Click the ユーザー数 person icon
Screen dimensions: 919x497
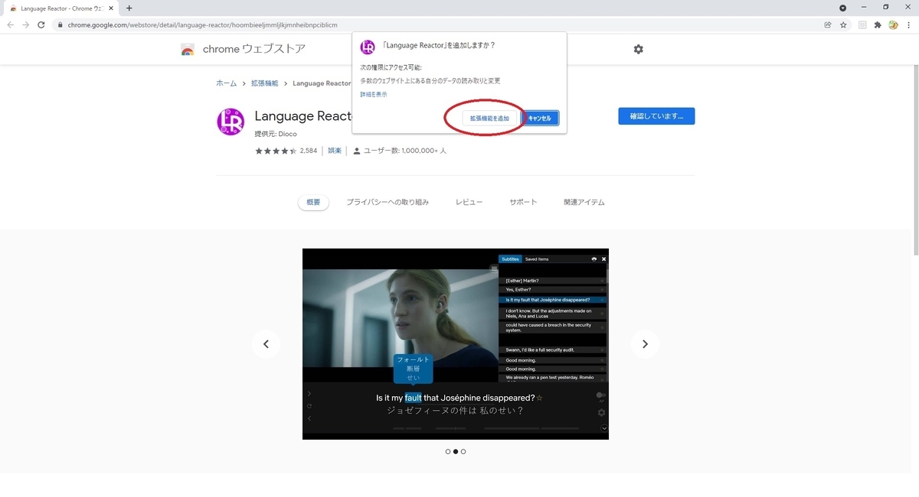coord(357,151)
